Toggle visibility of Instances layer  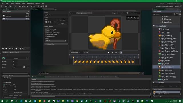[x=27, y=16]
